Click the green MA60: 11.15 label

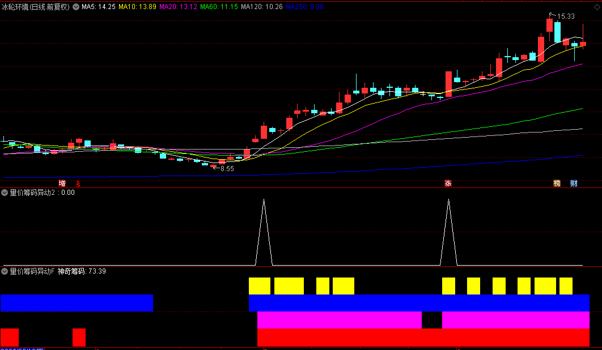[x=219, y=7]
